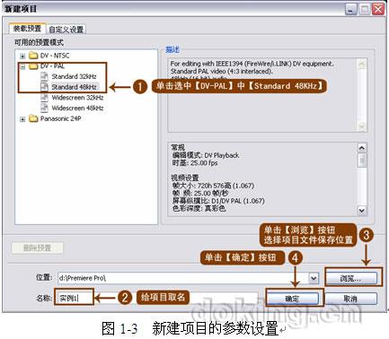Expand the DV - NTSC folder

click(x=22, y=56)
